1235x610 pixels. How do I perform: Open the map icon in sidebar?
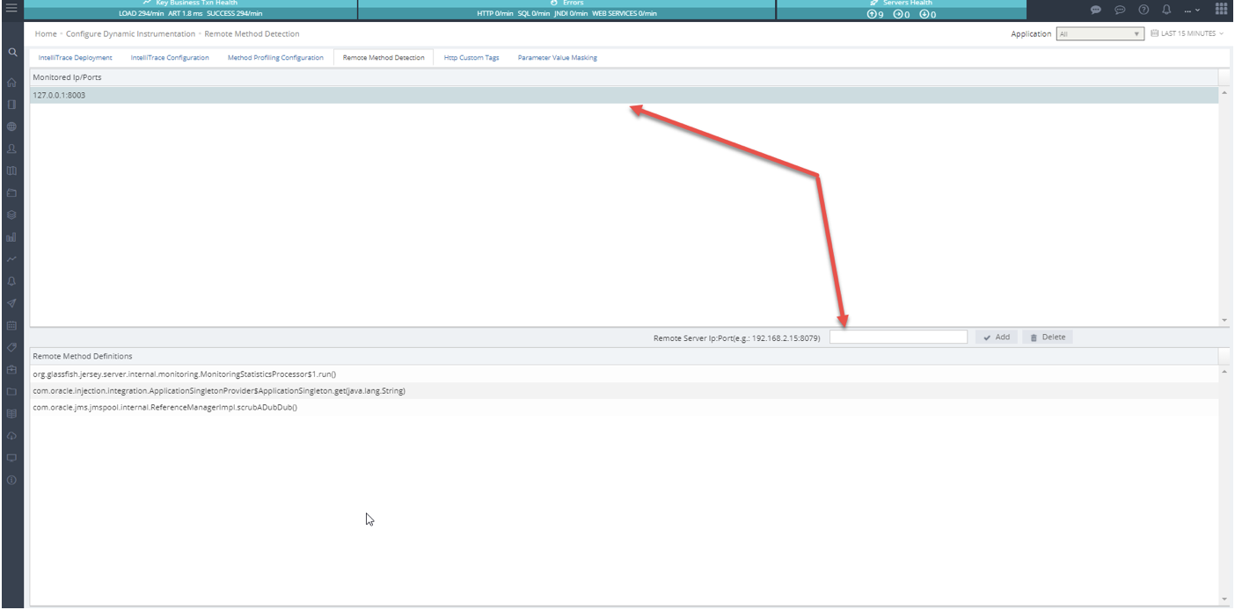[x=11, y=171]
